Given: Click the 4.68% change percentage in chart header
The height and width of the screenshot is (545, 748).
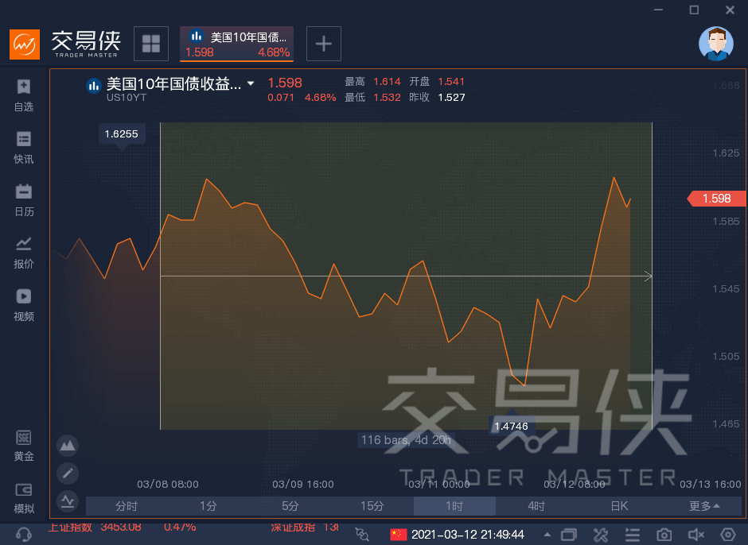Looking at the screenshot, I should (321, 98).
